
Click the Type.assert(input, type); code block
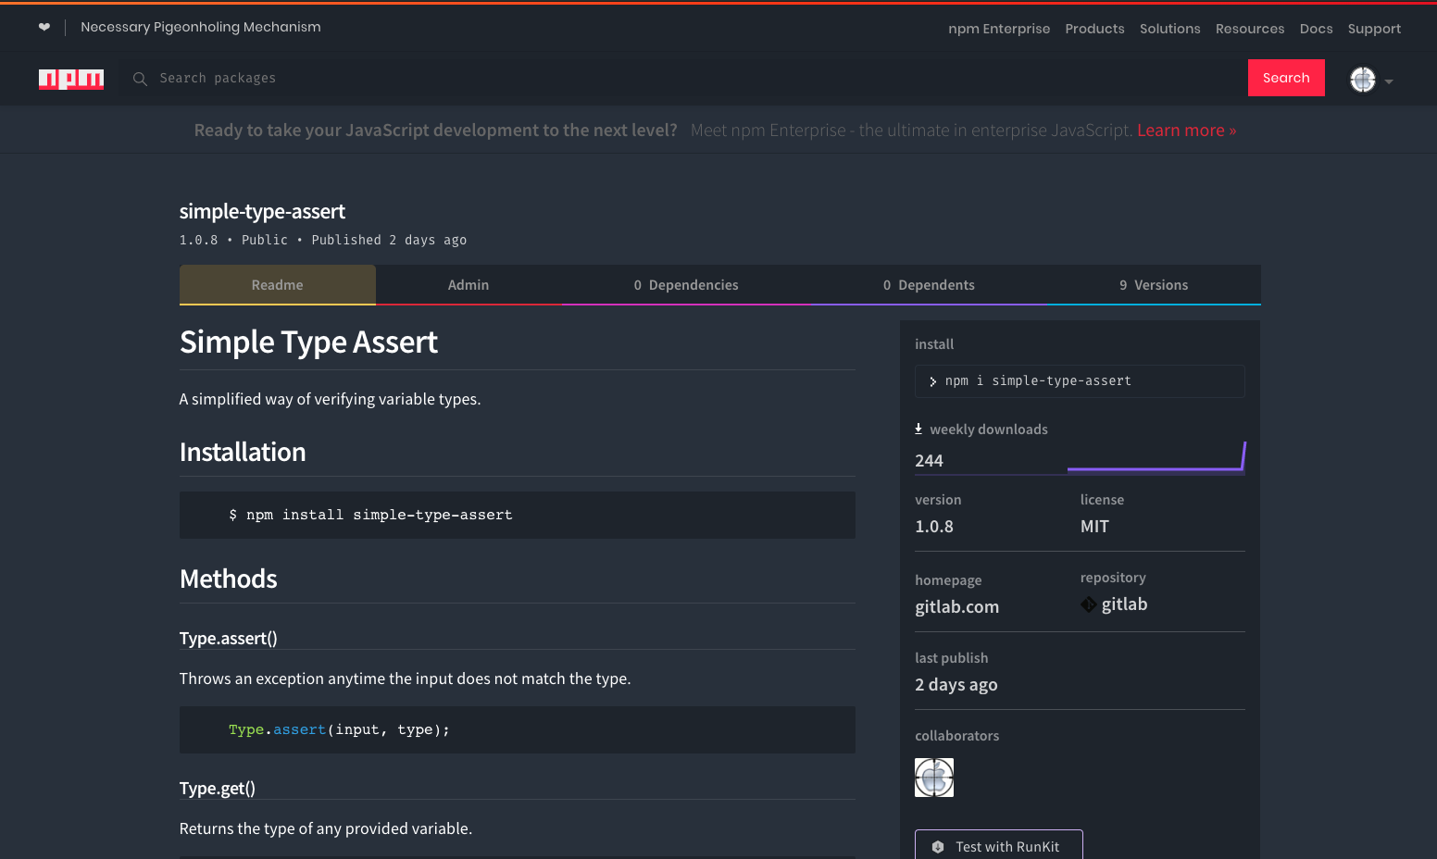click(x=518, y=729)
